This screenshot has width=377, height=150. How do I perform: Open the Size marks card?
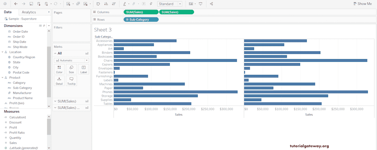(x=71, y=69)
